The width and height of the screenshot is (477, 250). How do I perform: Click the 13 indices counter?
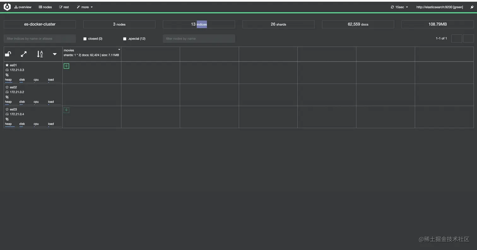point(199,24)
